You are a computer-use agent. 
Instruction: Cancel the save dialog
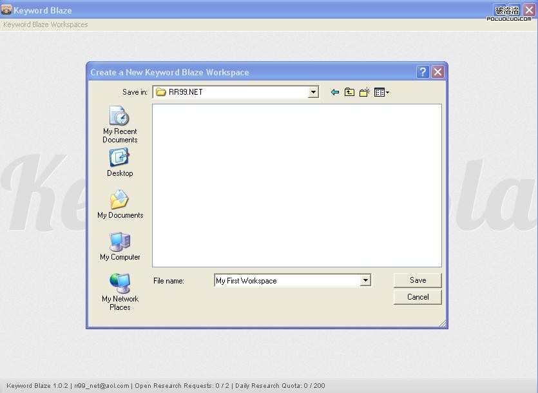[x=418, y=297]
